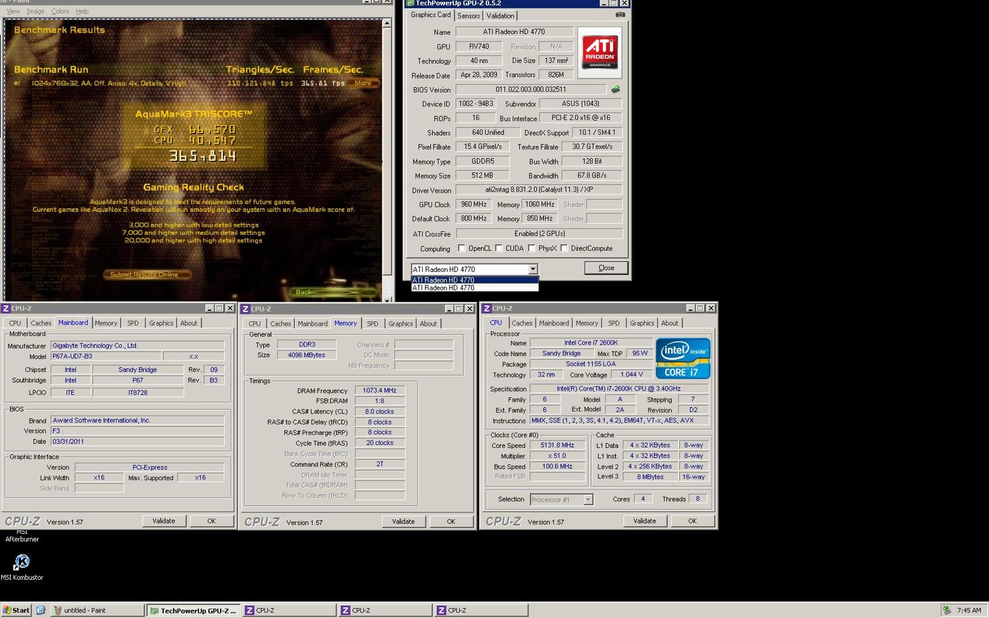Open SPD tab in the Memory CPU-Z window
The image size is (989, 618).
pyautogui.click(x=372, y=324)
